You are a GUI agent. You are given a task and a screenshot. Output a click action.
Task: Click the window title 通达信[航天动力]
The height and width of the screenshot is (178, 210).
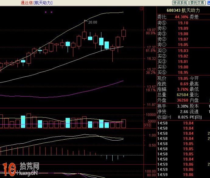[x=37, y=3]
